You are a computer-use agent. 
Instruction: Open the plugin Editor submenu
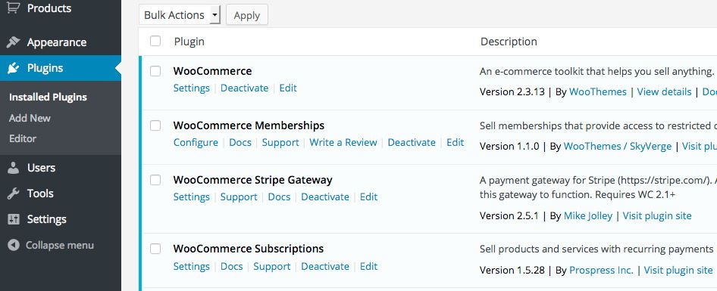coord(23,138)
